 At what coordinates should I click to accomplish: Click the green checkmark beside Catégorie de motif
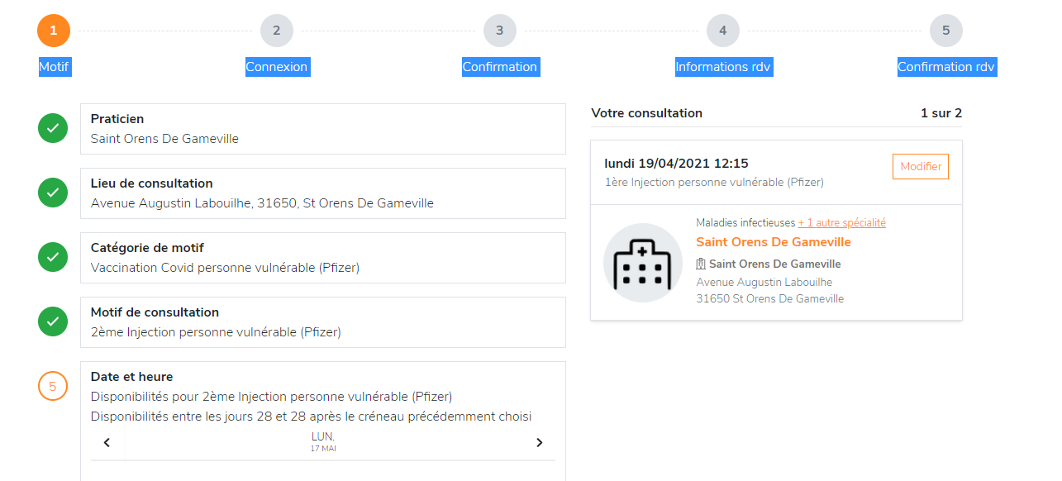[x=53, y=257]
